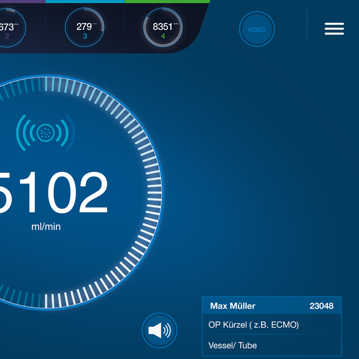Select the Max Müller patient name
This screenshot has width=359, height=359.
pyautogui.click(x=232, y=306)
